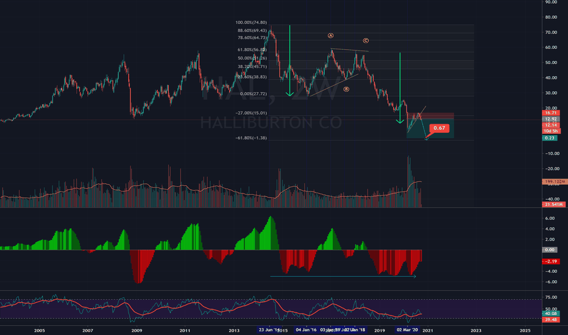Select the green target zone of short position
The image size is (568, 335).
[x=430, y=128]
